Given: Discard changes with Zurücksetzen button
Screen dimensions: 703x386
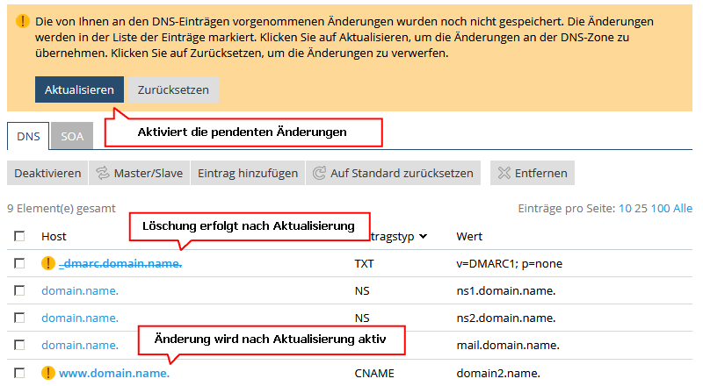Looking at the screenshot, I should [x=173, y=89].
